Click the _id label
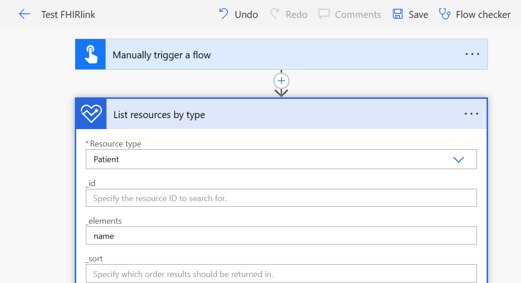 91,183
